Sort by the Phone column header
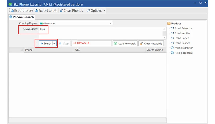The width and height of the screenshot is (215, 124). click(x=49, y=50)
